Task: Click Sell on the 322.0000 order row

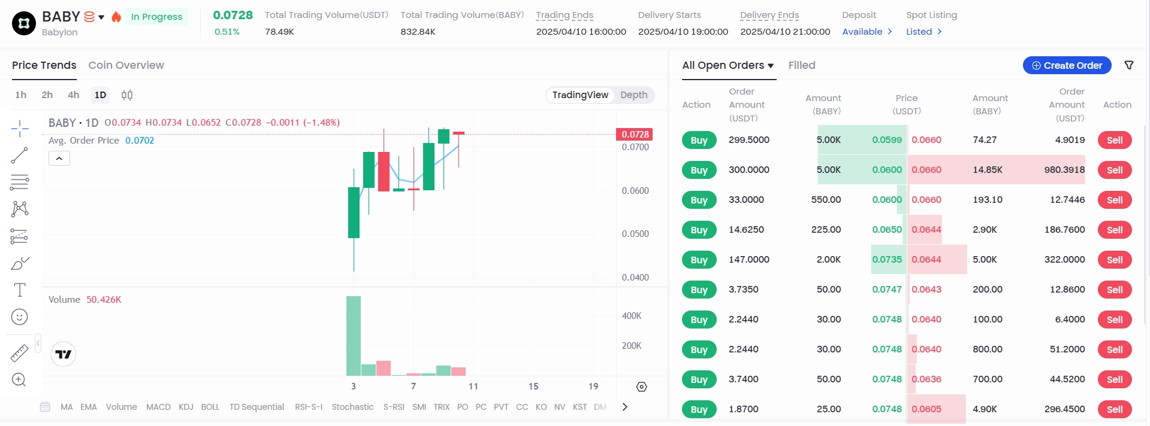Action: (1115, 260)
